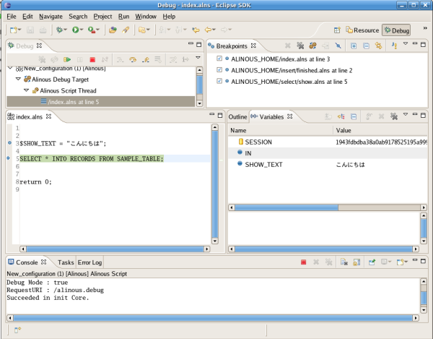Select the Debug perspective button
This screenshot has height=339, width=433.
396,30
